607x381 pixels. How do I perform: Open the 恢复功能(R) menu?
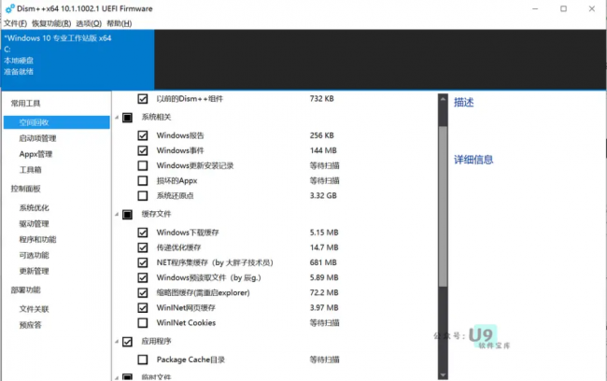pos(51,23)
